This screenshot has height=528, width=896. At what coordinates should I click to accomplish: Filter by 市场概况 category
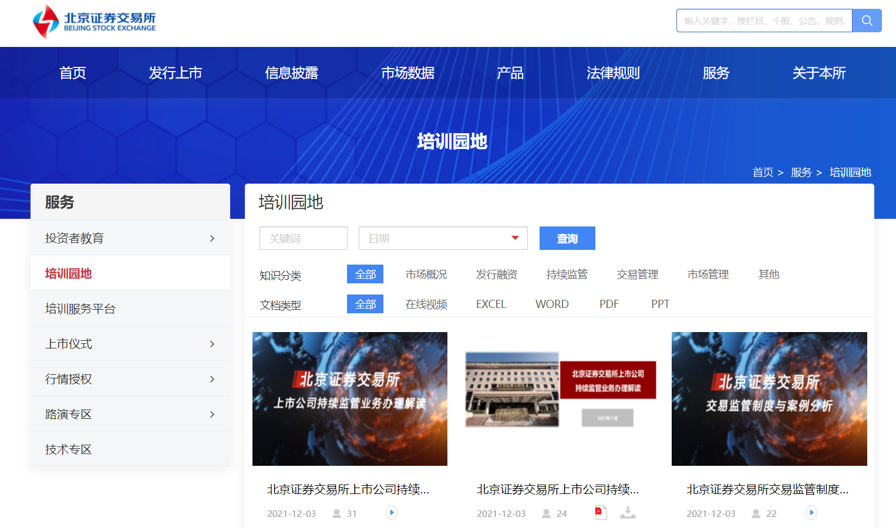[426, 274]
